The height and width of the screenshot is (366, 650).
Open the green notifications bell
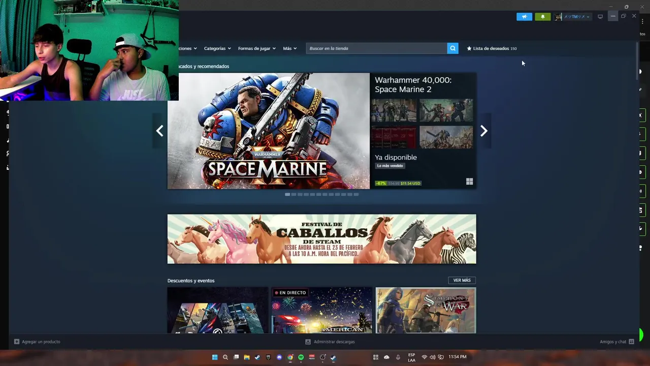pos(542,17)
